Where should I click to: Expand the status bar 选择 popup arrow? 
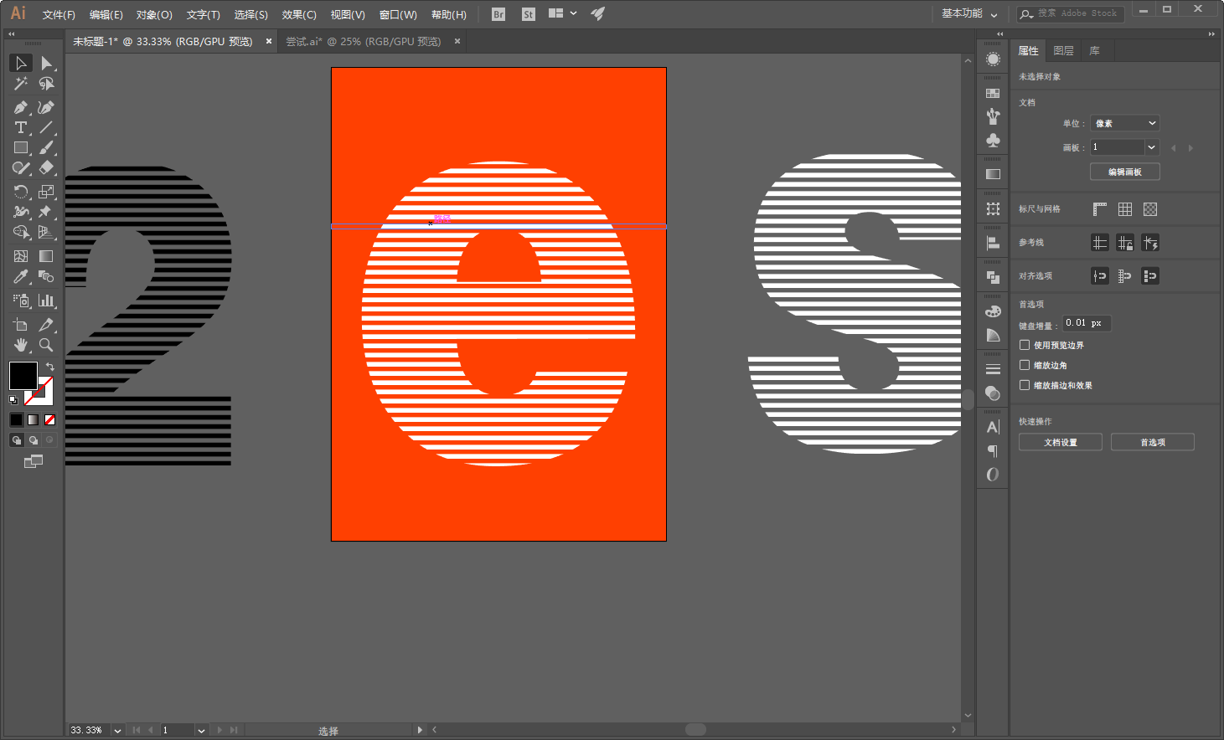[420, 730]
